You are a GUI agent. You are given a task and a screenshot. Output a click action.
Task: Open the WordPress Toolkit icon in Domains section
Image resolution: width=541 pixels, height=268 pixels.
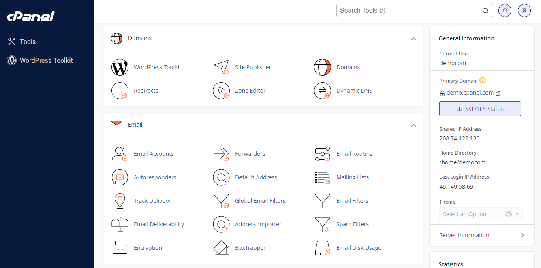pyautogui.click(x=120, y=67)
